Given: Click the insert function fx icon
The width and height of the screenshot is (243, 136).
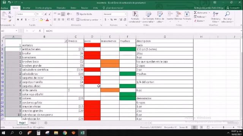Looking at the screenshot, I should [x=40, y=31].
